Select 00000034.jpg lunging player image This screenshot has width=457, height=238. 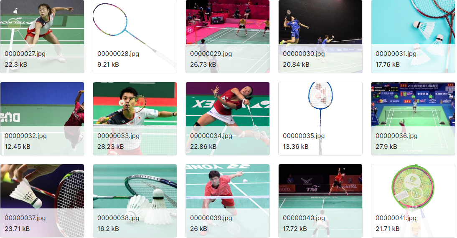point(228,118)
